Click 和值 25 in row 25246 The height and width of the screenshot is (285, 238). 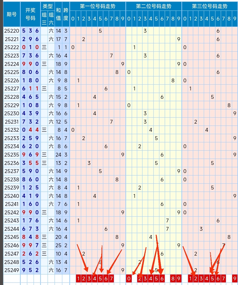(58, 245)
